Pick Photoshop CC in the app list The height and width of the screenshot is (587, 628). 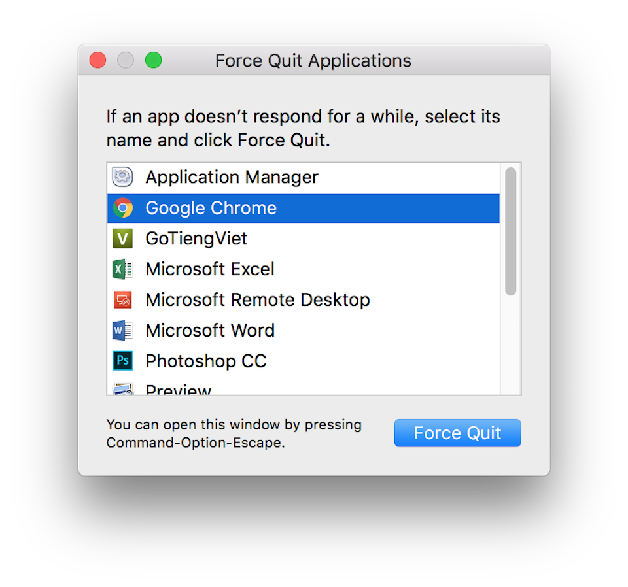[x=205, y=361]
